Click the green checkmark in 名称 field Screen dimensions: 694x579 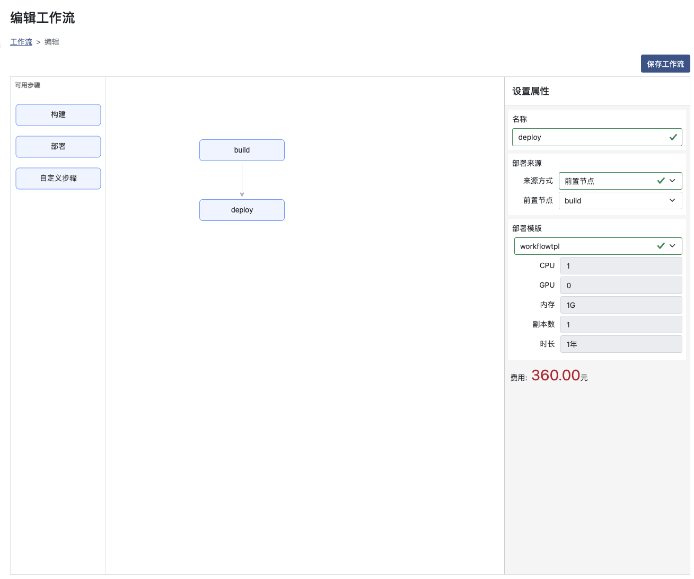[x=673, y=137]
